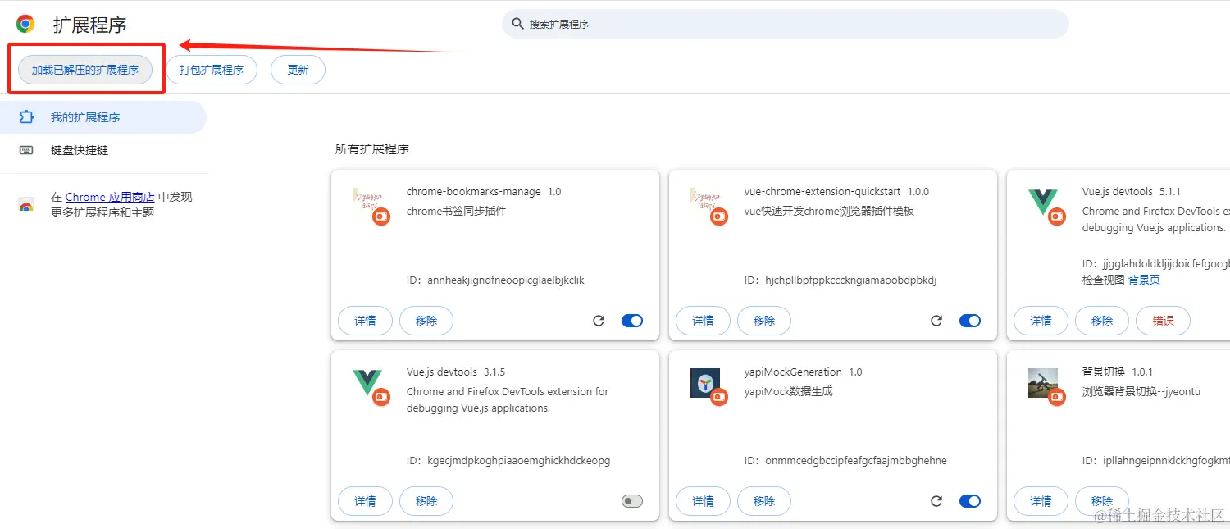This screenshot has height=529, width=1230.
Task: Click 移除 for Vue.js devtools 3.1.5
Action: [x=426, y=501]
